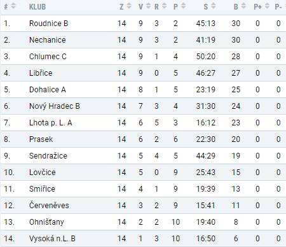Sort by R draws column arrows
The height and width of the screenshot is (247, 286).
pyautogui.click(x=164, y=6)
